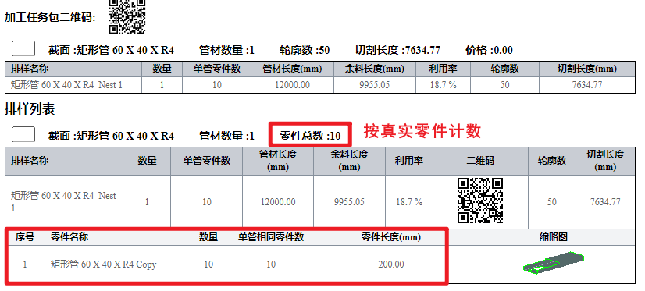This screenshot has width=645, height=291.
Task: Click the task package QR code at top
Action: pos(127,16)
